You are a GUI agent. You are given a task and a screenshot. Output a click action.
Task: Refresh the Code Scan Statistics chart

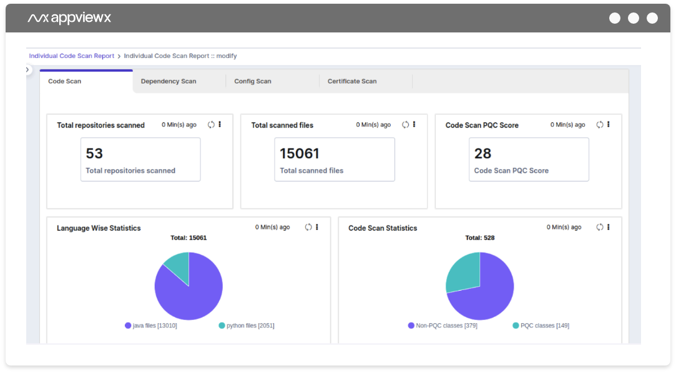pos(599,226)
